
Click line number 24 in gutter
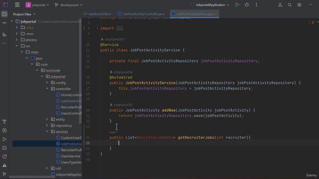pyautogui.click(x=88, y=138)
